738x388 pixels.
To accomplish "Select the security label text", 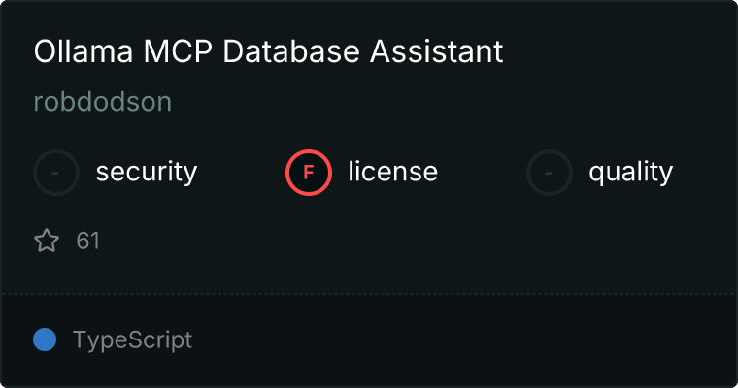I will (147, 173).
